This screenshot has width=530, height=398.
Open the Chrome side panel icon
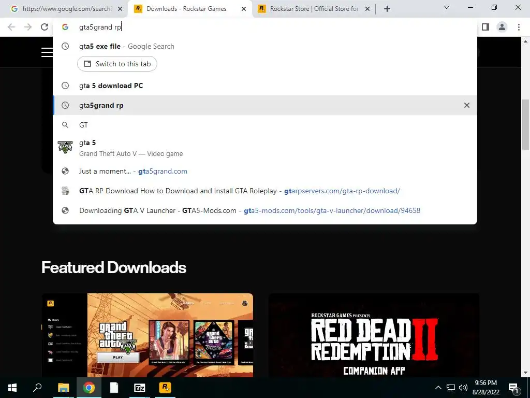(485, 27)
